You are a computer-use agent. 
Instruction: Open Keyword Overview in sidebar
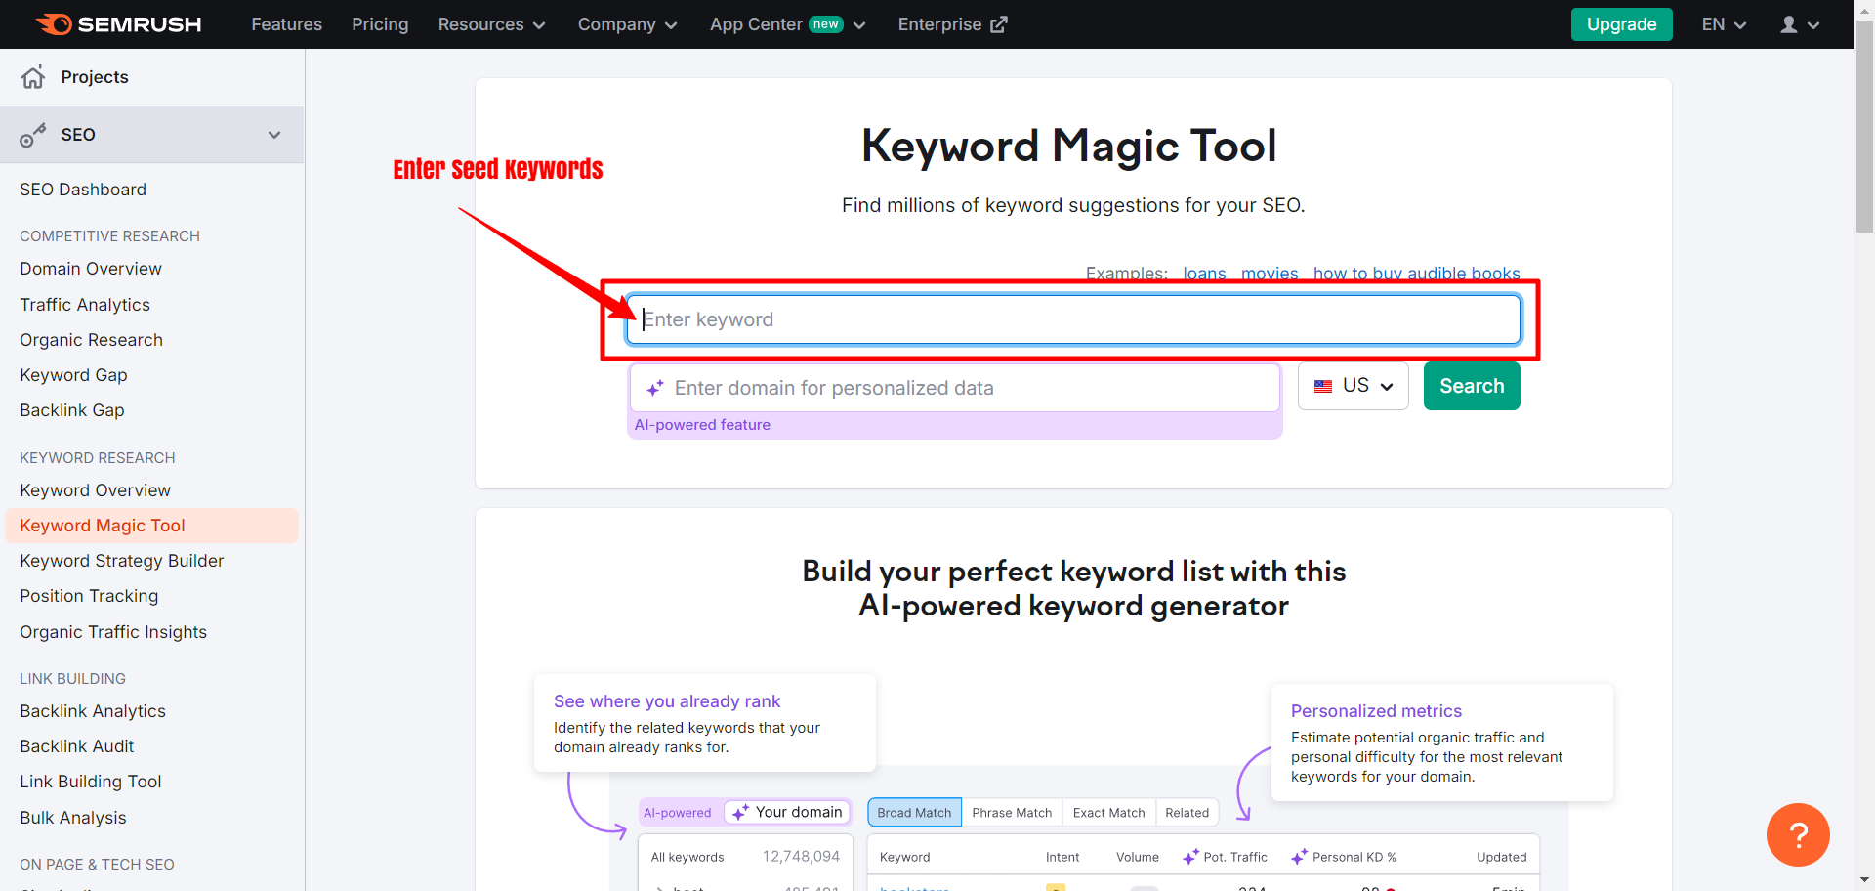click(x=95, y=490)
